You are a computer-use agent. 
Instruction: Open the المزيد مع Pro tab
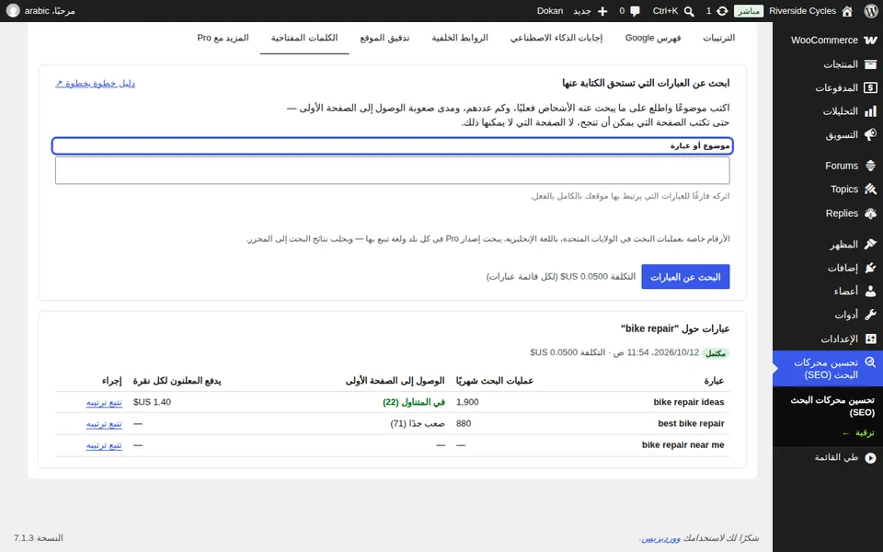point(223,38)
